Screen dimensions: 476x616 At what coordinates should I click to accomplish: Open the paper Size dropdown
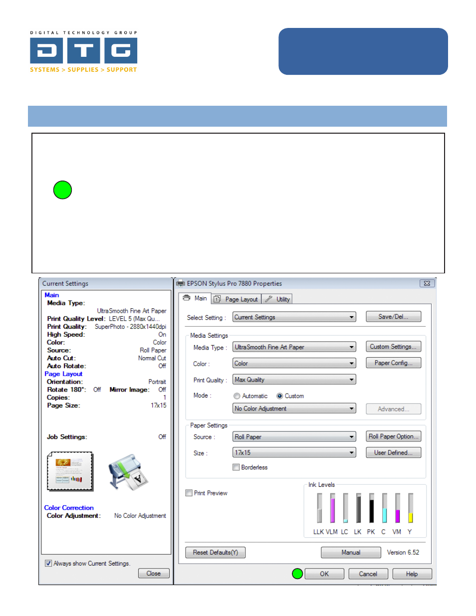pyautogui.click(x=294, y=453)
